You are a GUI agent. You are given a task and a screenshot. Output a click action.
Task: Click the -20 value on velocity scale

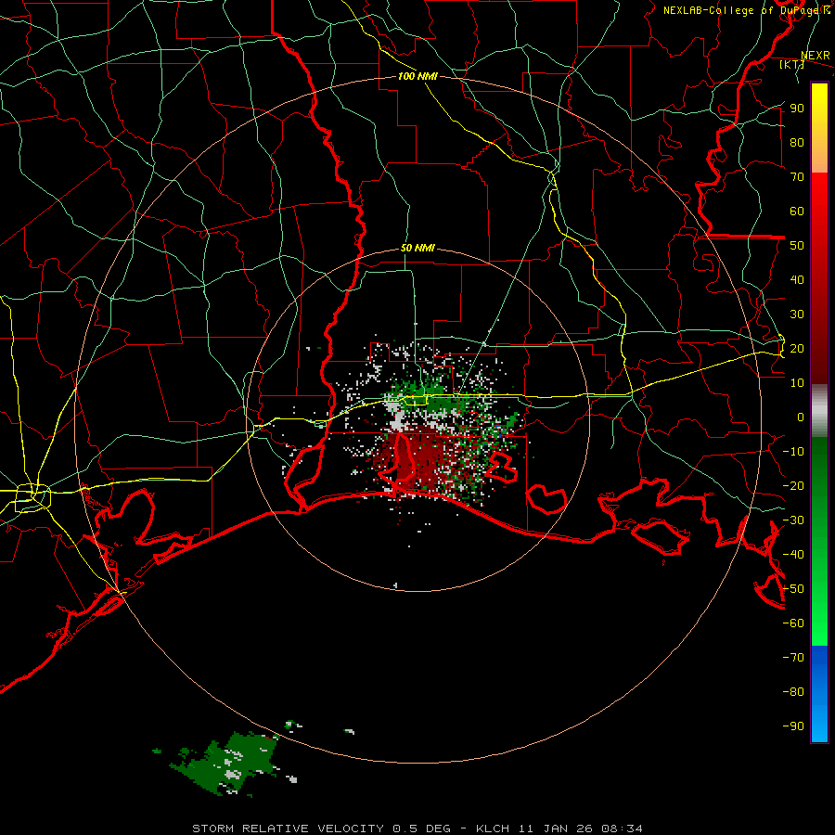point(793,485)
